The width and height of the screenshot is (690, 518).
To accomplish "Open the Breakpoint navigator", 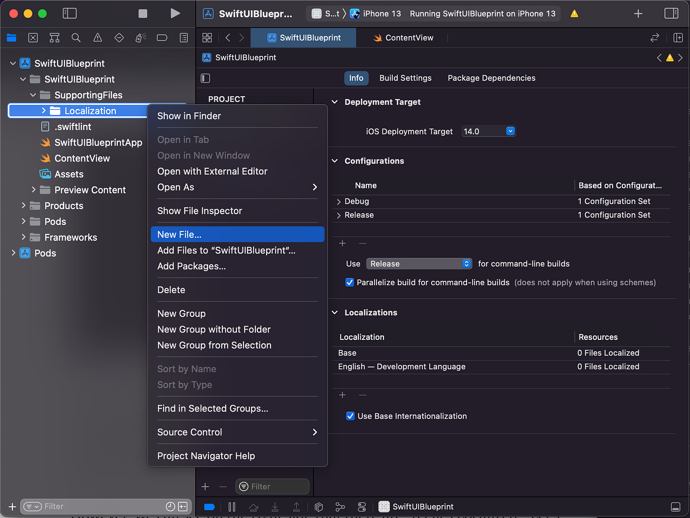I will coord(162,37).
